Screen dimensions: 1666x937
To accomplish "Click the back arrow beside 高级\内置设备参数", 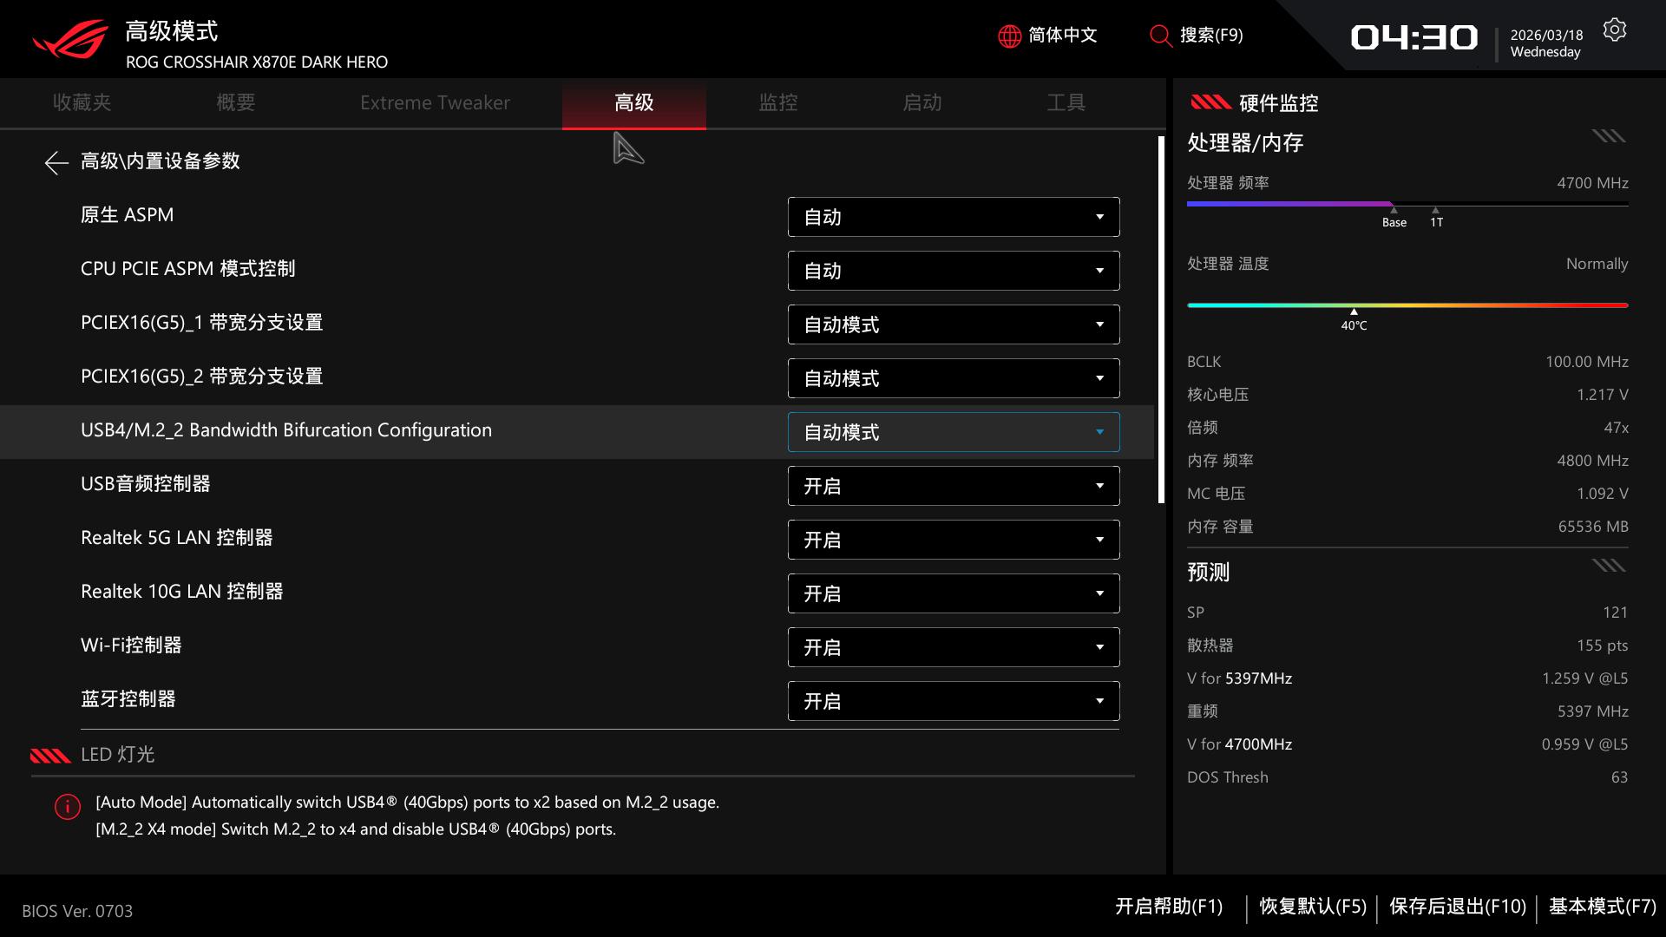I will coord(56,162).
